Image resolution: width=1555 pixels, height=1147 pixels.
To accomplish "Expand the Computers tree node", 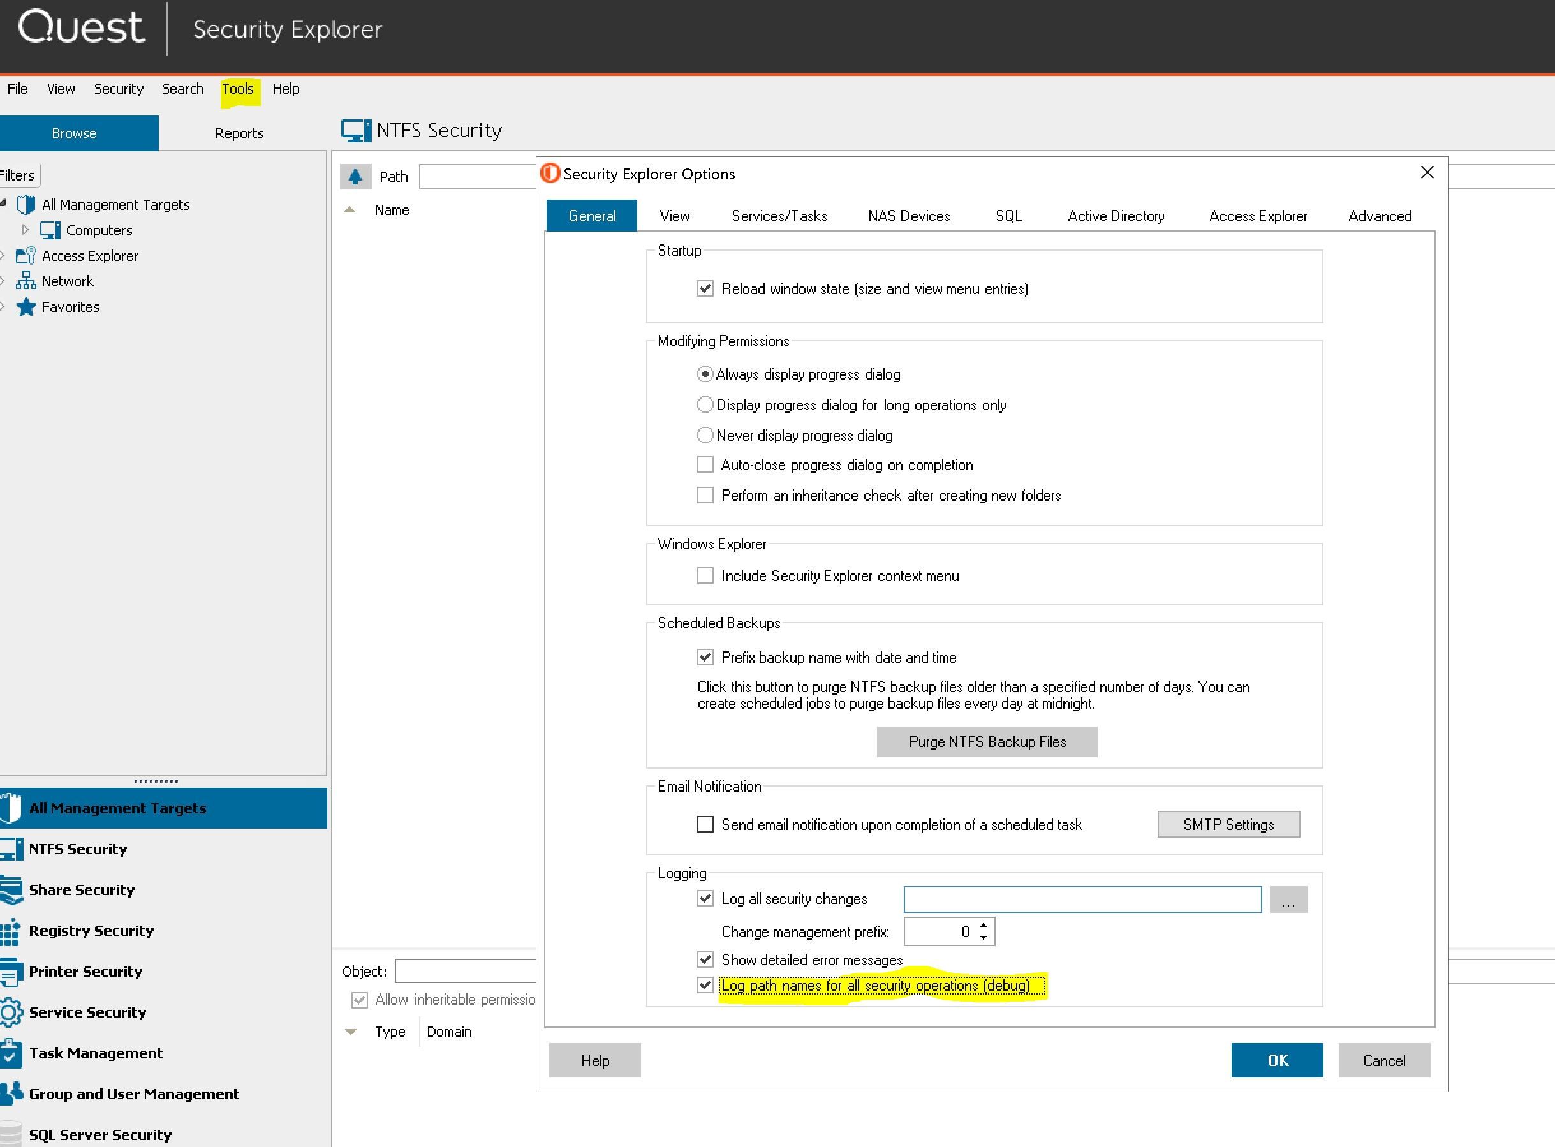I will click(x=26, y=230).
